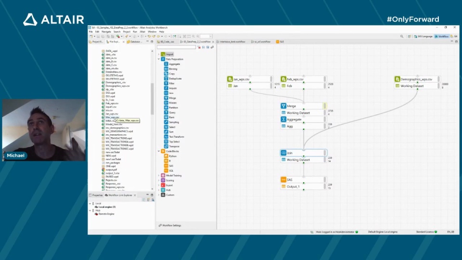Viewport: 462px width, 260px height.
Task: Select output.pdf in File Explorer
Action: [110, 170]
